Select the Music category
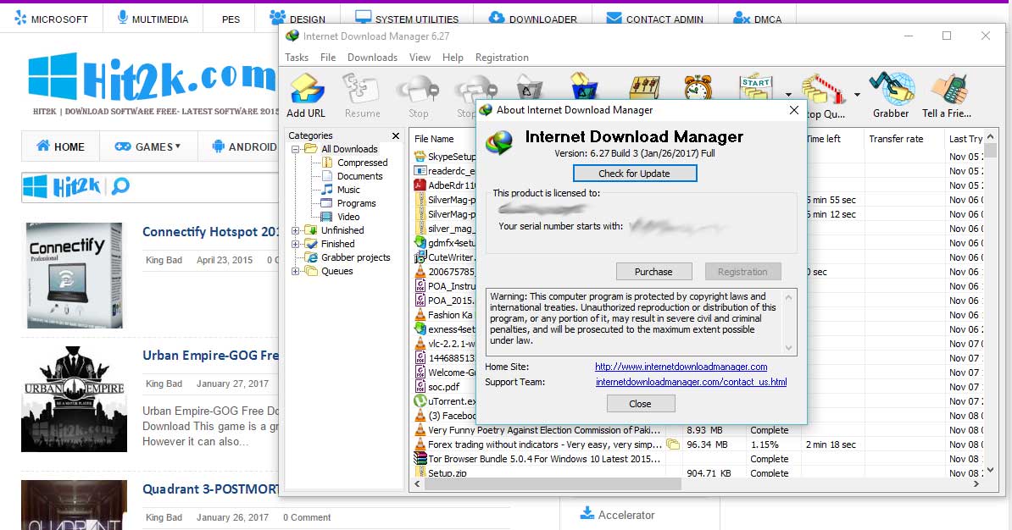This screenshot has width=1012, height=530. [348, 190]
